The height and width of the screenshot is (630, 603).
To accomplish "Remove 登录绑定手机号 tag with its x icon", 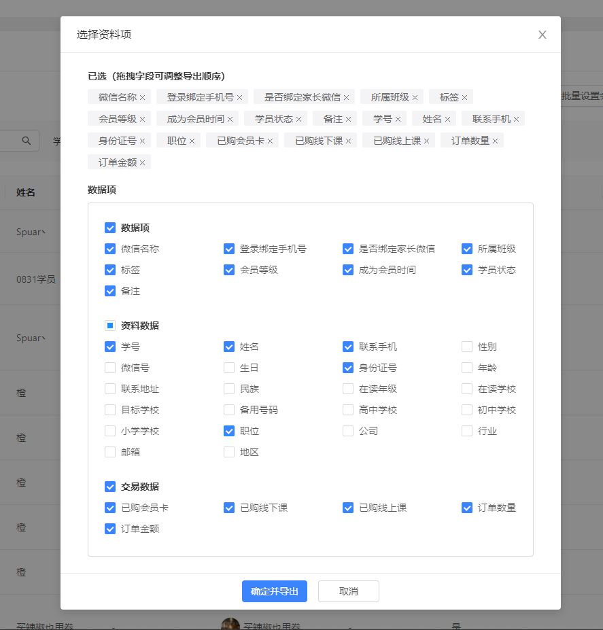I will tap(239, 98).
